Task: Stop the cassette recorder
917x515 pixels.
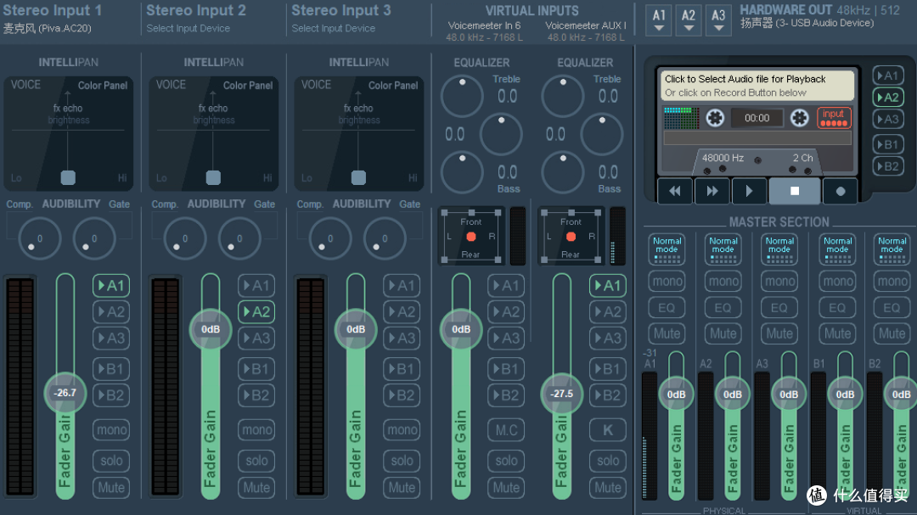Action: pos(794,191)
